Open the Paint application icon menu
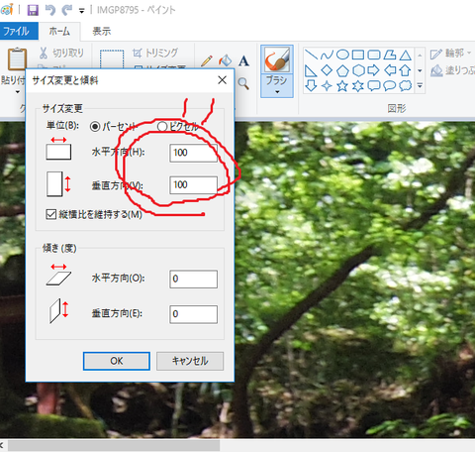Image resolution: width=475 pixels, height=452 pixels. coord(7,10)
